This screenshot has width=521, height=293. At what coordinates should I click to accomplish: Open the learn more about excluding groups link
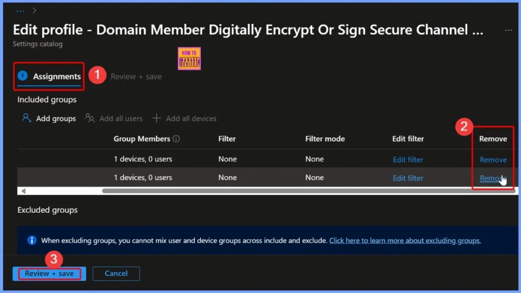404,240
